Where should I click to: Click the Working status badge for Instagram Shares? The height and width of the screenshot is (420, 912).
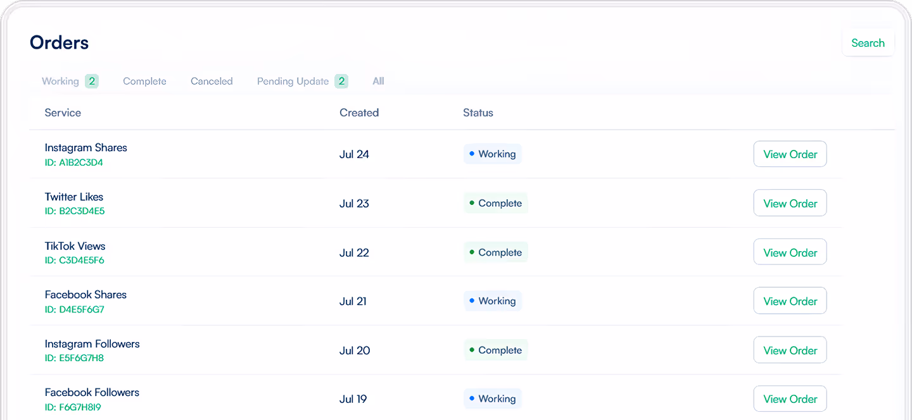(492, 154)
